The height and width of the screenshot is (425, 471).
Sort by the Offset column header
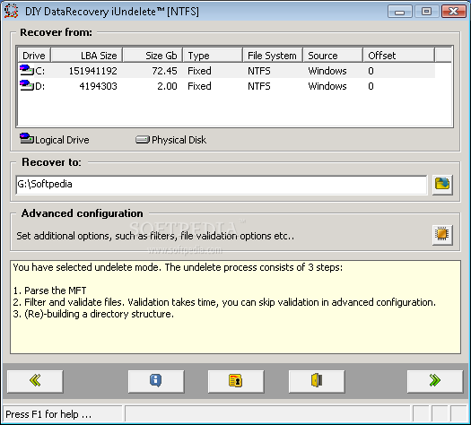click(x=399, y=56)
